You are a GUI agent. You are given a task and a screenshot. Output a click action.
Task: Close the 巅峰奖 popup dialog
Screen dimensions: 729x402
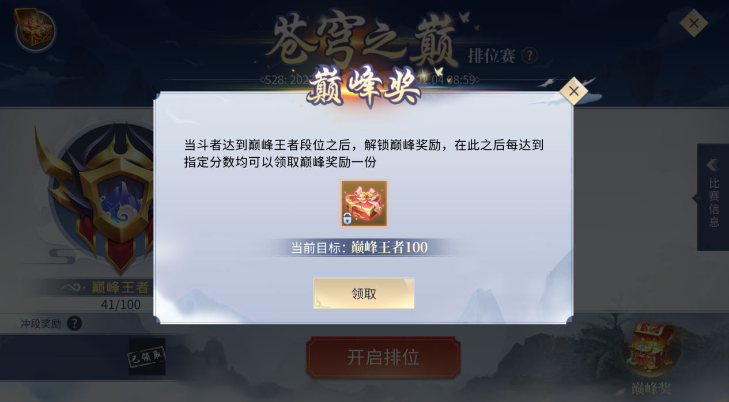573,91
